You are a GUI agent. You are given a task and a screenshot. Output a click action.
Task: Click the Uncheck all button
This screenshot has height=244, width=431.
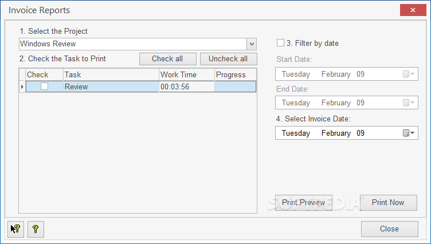click(228, 59)
